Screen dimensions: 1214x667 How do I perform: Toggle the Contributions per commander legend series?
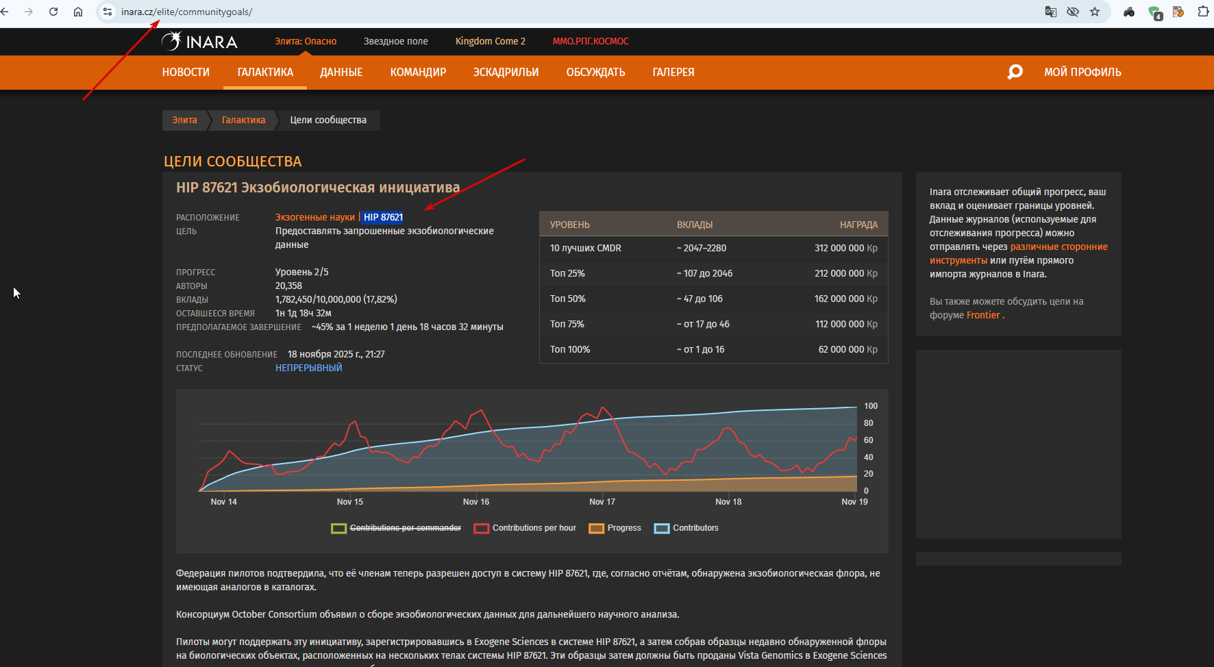coord(405,528)
